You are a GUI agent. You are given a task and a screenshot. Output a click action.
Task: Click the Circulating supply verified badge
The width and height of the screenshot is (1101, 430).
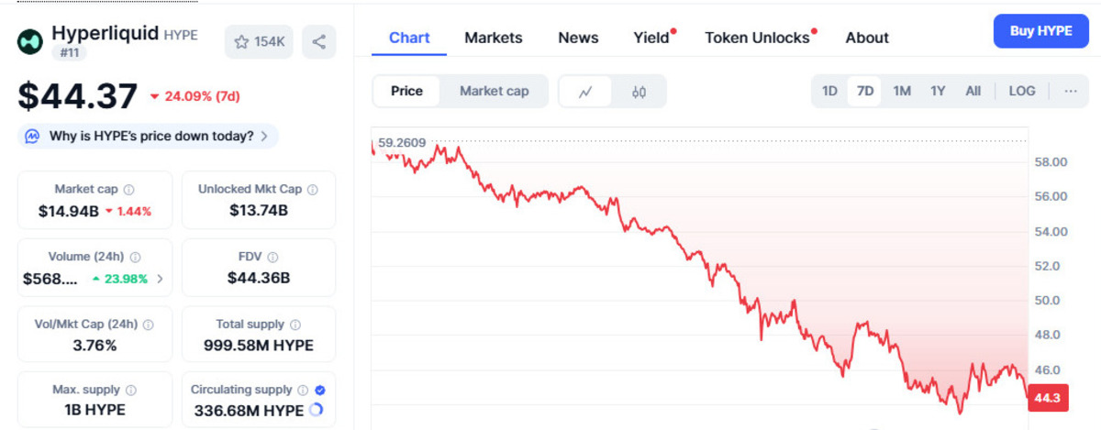[x=320, y=390]
